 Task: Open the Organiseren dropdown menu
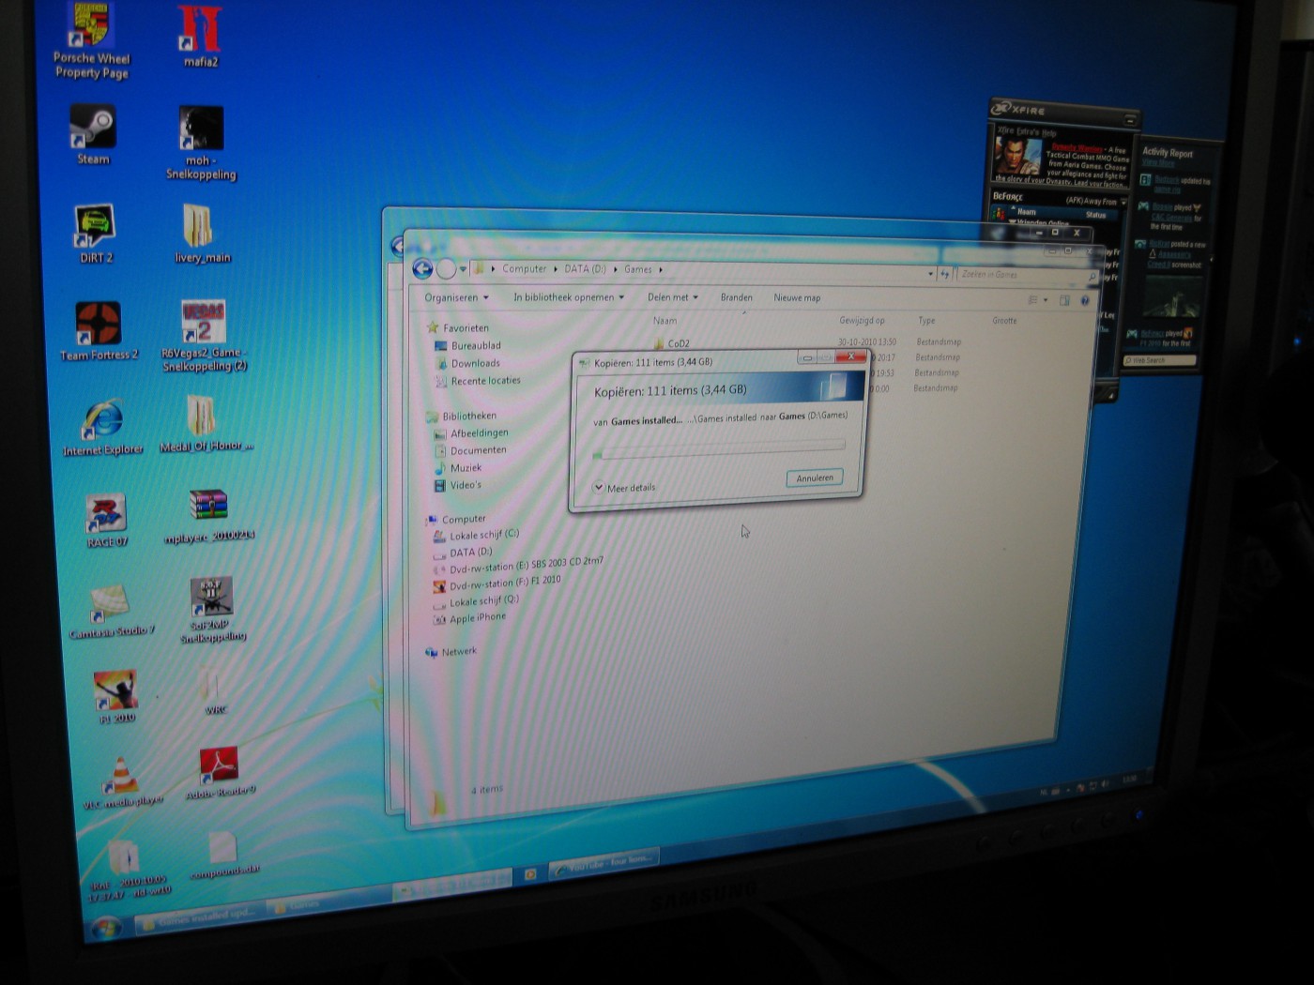pos(456,297)
